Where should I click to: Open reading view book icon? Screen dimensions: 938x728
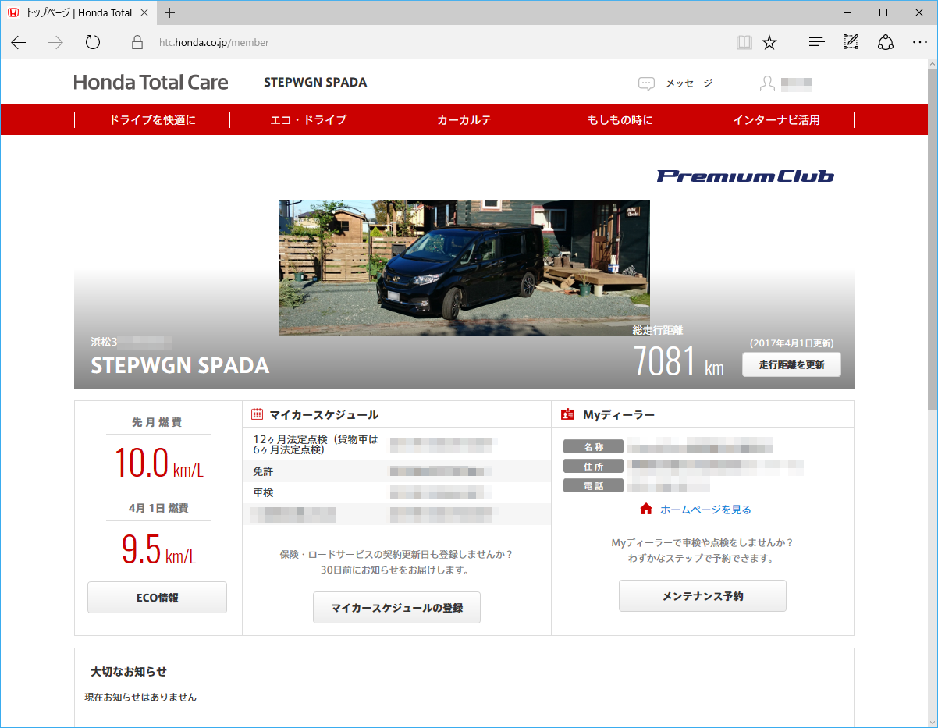point(744,43)
